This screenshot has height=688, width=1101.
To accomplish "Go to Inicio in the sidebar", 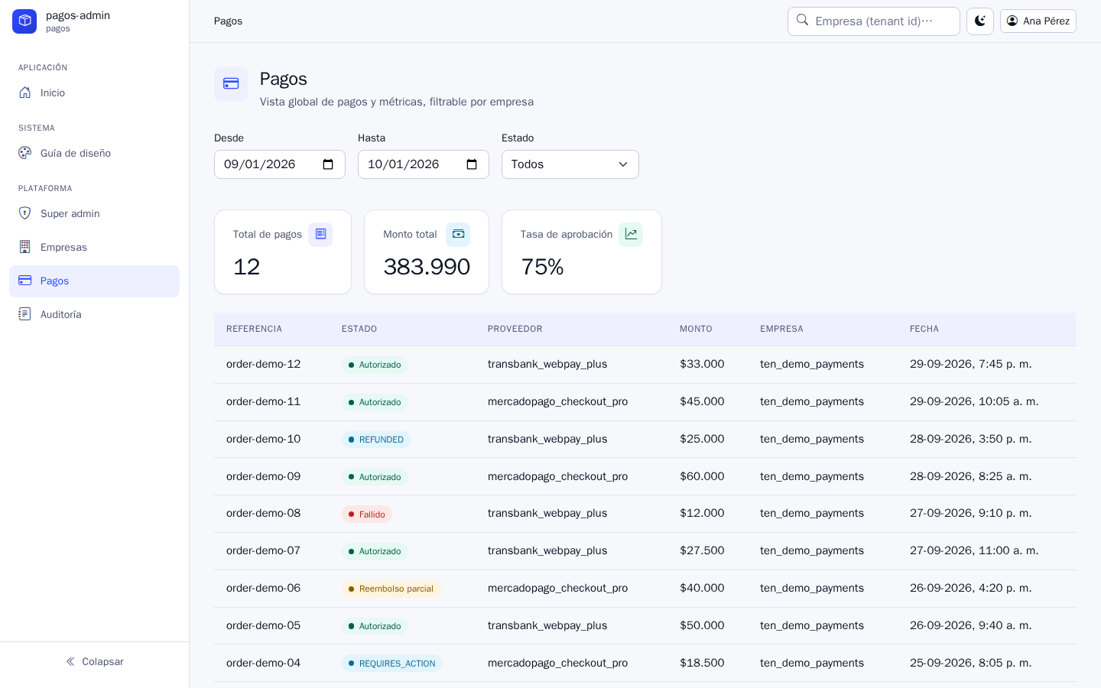I will tap(94, 92).
